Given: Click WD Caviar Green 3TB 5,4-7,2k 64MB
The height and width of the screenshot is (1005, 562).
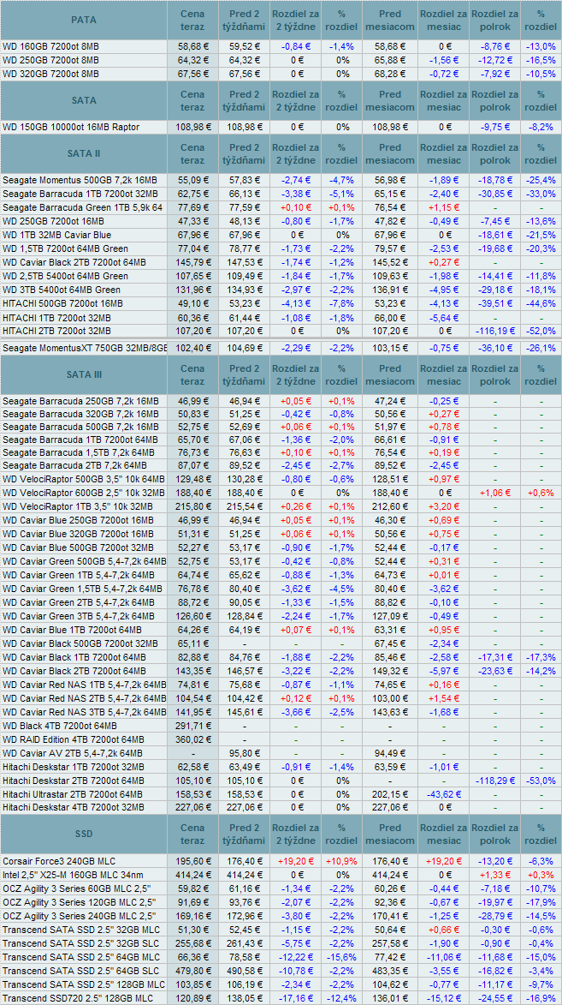Looking at the screenshot, I should point(79,616).
